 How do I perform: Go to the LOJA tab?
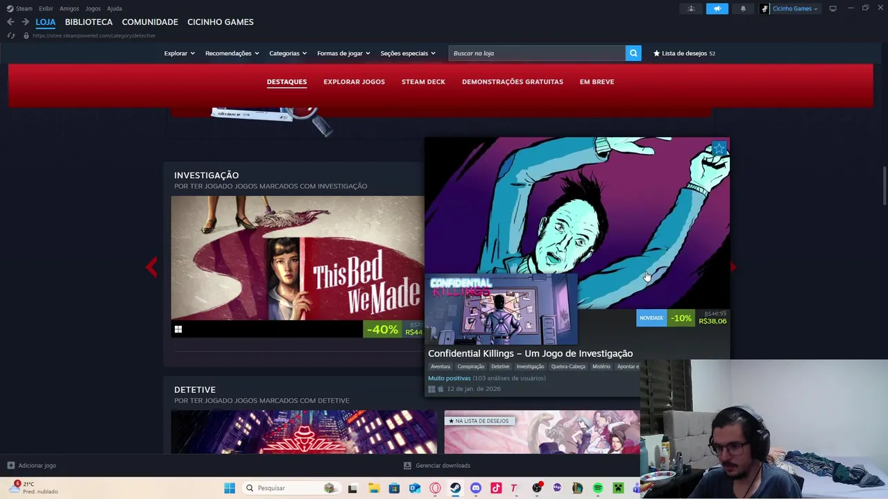click(x=45, y=22)
